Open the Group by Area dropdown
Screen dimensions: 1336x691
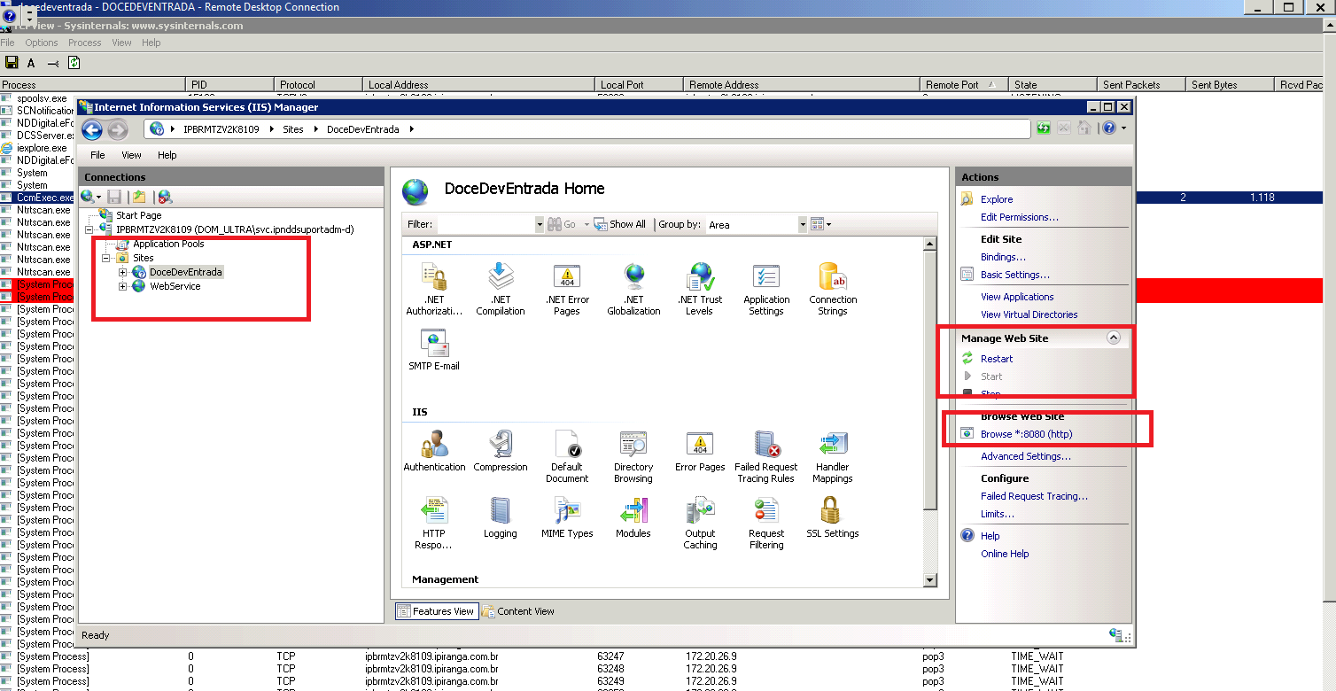803,225
